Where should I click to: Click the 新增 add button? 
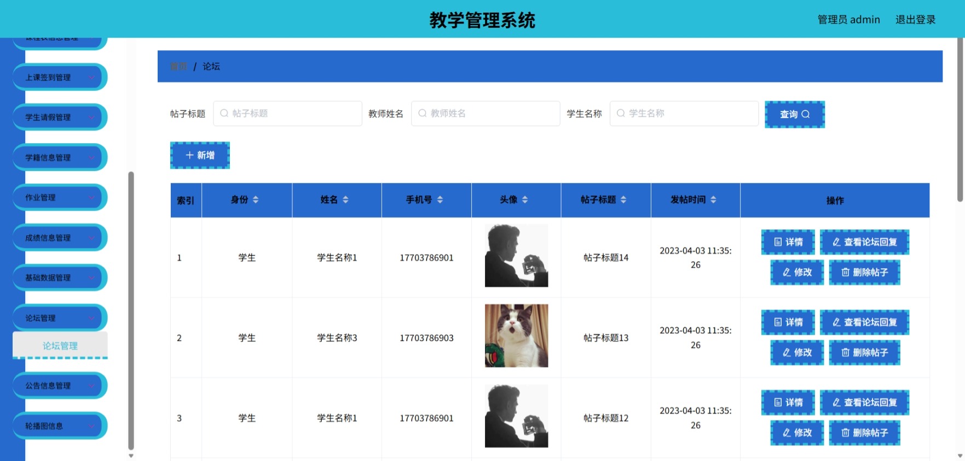[200, 155]
